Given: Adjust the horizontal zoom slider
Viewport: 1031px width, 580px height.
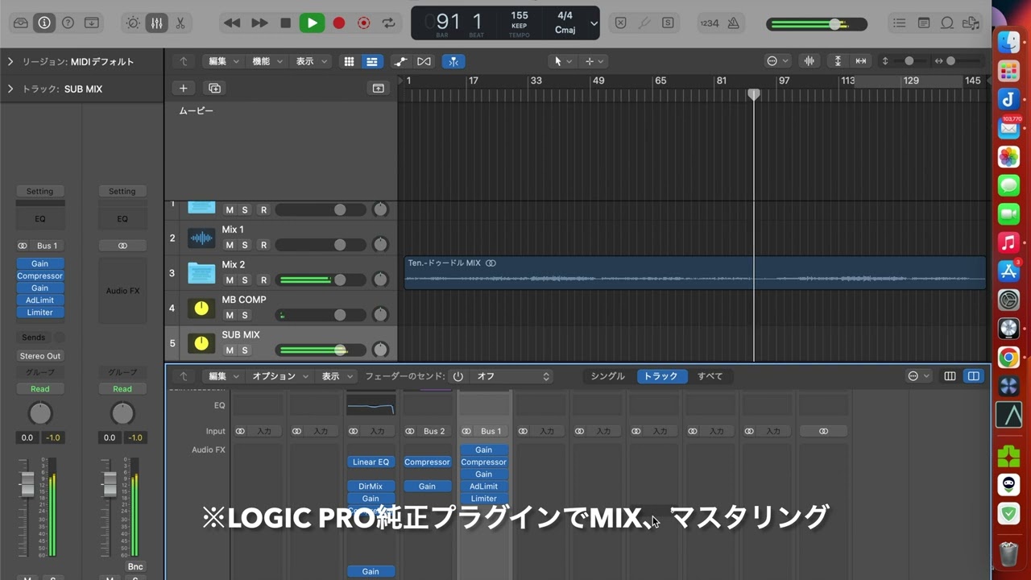Looking at the screenshot, I should 950,61.
